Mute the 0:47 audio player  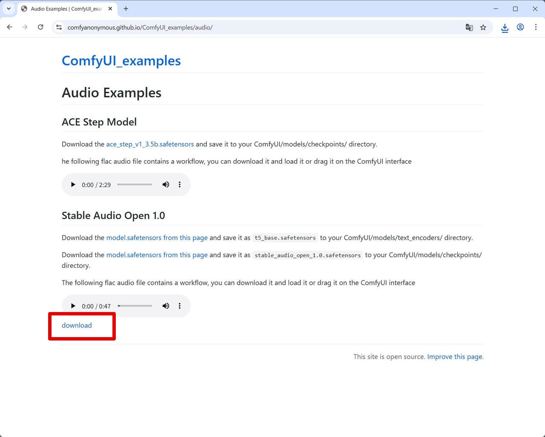pos(166,306)
